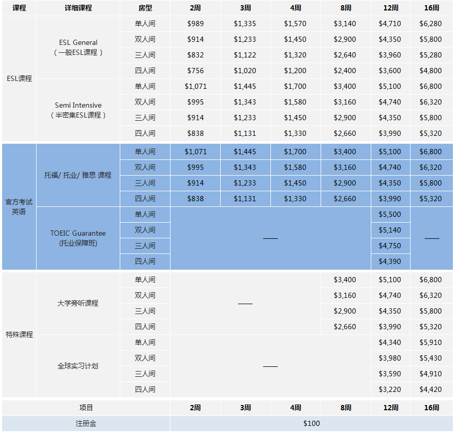Click the $1,320 price cell
Screen dimensions: 455x439
pyautogui.click(x=295, y=55)
